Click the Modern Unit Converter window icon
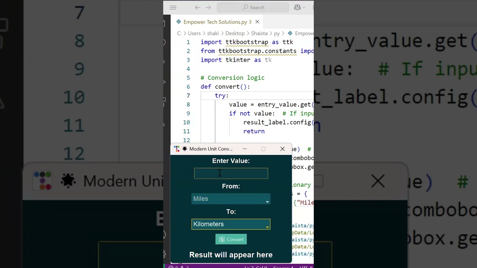 (x=177, y=149)
